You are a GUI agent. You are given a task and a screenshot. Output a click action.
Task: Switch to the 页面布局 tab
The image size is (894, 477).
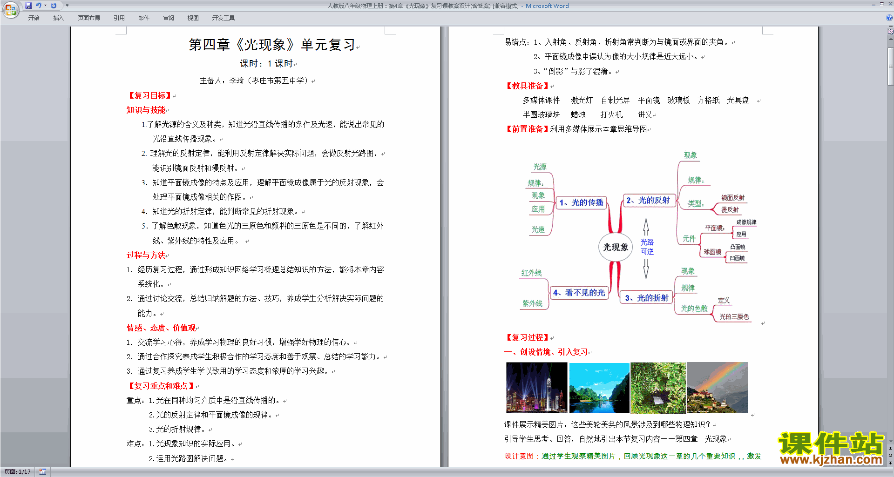(88, 18)
